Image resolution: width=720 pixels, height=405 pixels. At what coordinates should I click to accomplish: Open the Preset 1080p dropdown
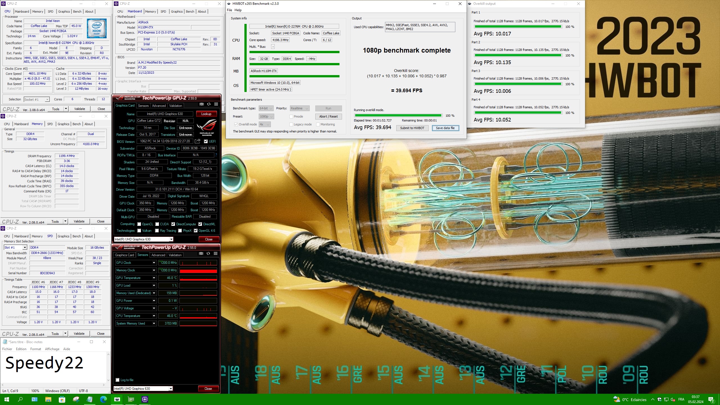[x=266, y=116]
